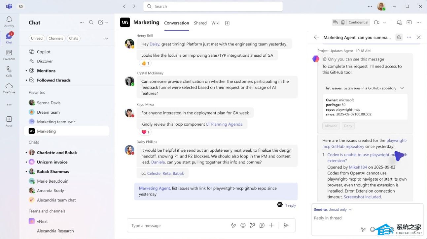The width and height of the screenshot is (427, 239).
Task: Open the Screenshot included link
Action: pyautogui.click(x=362, y=197)
